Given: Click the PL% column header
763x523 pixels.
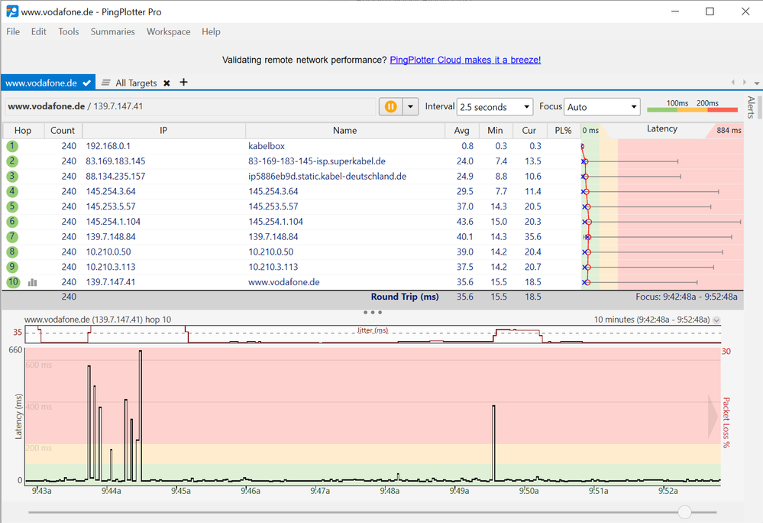Looking at the screenshot, I should coord(563,131).
